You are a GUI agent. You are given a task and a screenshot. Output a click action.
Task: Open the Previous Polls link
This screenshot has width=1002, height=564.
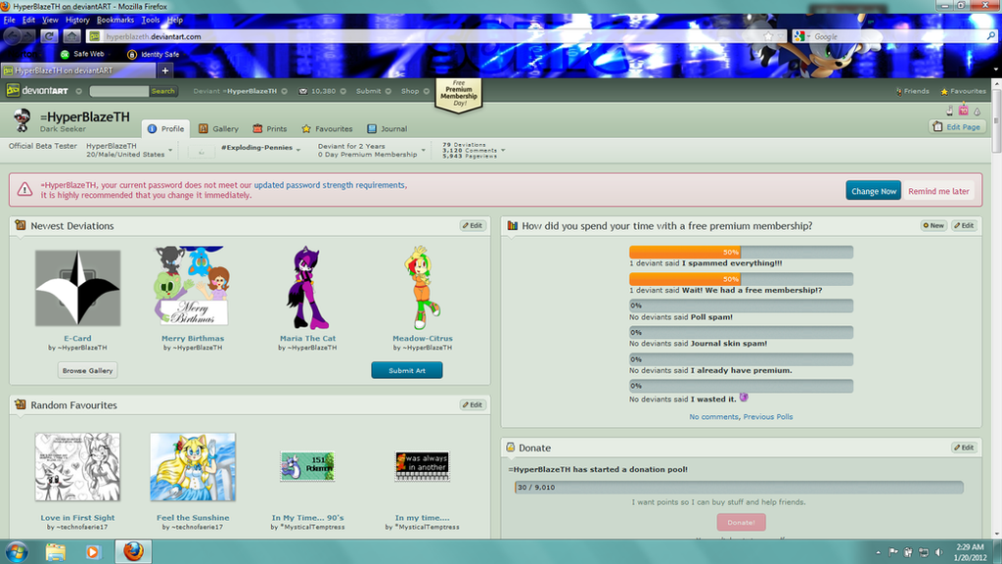pos(768,417)
